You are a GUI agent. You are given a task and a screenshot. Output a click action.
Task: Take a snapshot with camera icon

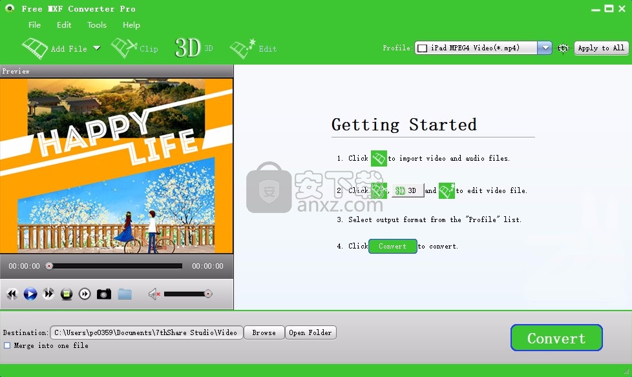pos(104,294)
